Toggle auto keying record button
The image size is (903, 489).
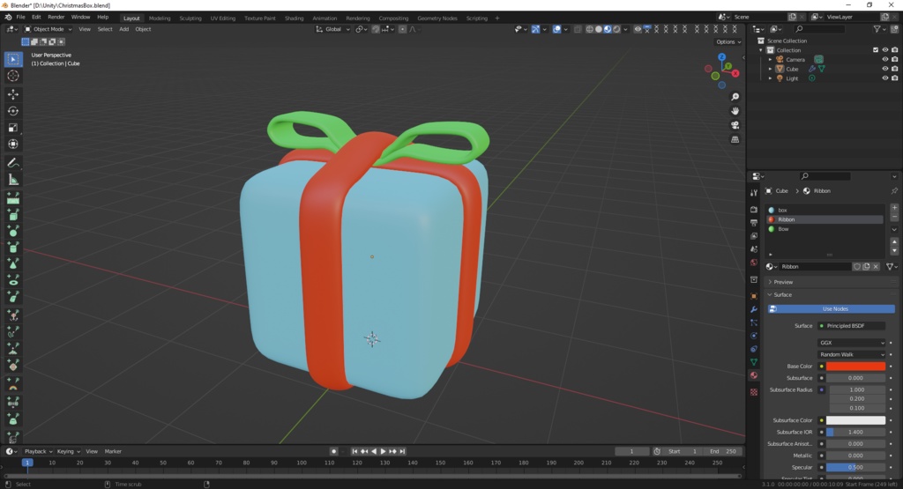[333, 452]
